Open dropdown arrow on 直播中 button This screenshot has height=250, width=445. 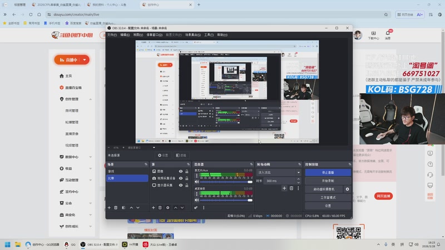click(x=85, y=60)
